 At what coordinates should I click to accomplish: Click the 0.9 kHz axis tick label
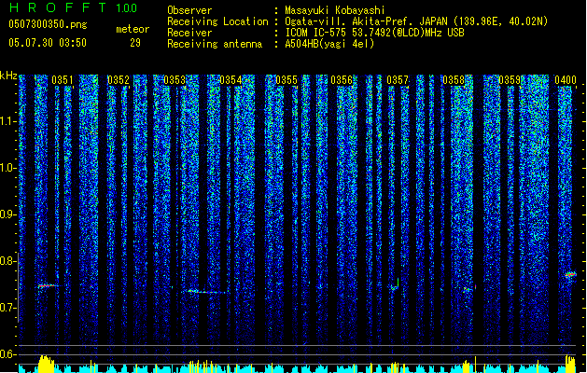(7, 214)
